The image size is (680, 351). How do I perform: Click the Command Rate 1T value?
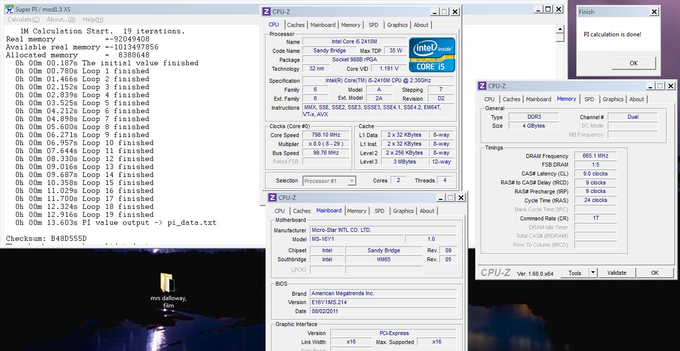pyautogui.click(x=595, y=218)
